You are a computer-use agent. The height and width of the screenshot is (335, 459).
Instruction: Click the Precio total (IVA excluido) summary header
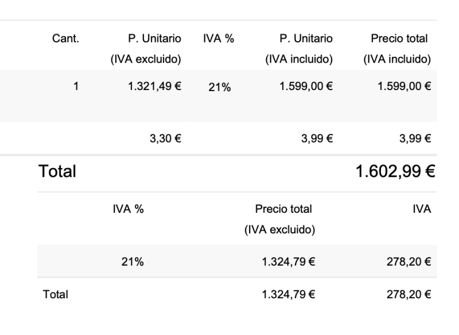pos(280,220)
